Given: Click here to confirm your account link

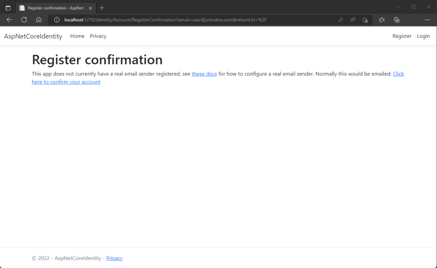Looking at the screenshot, I should point(66,82).
